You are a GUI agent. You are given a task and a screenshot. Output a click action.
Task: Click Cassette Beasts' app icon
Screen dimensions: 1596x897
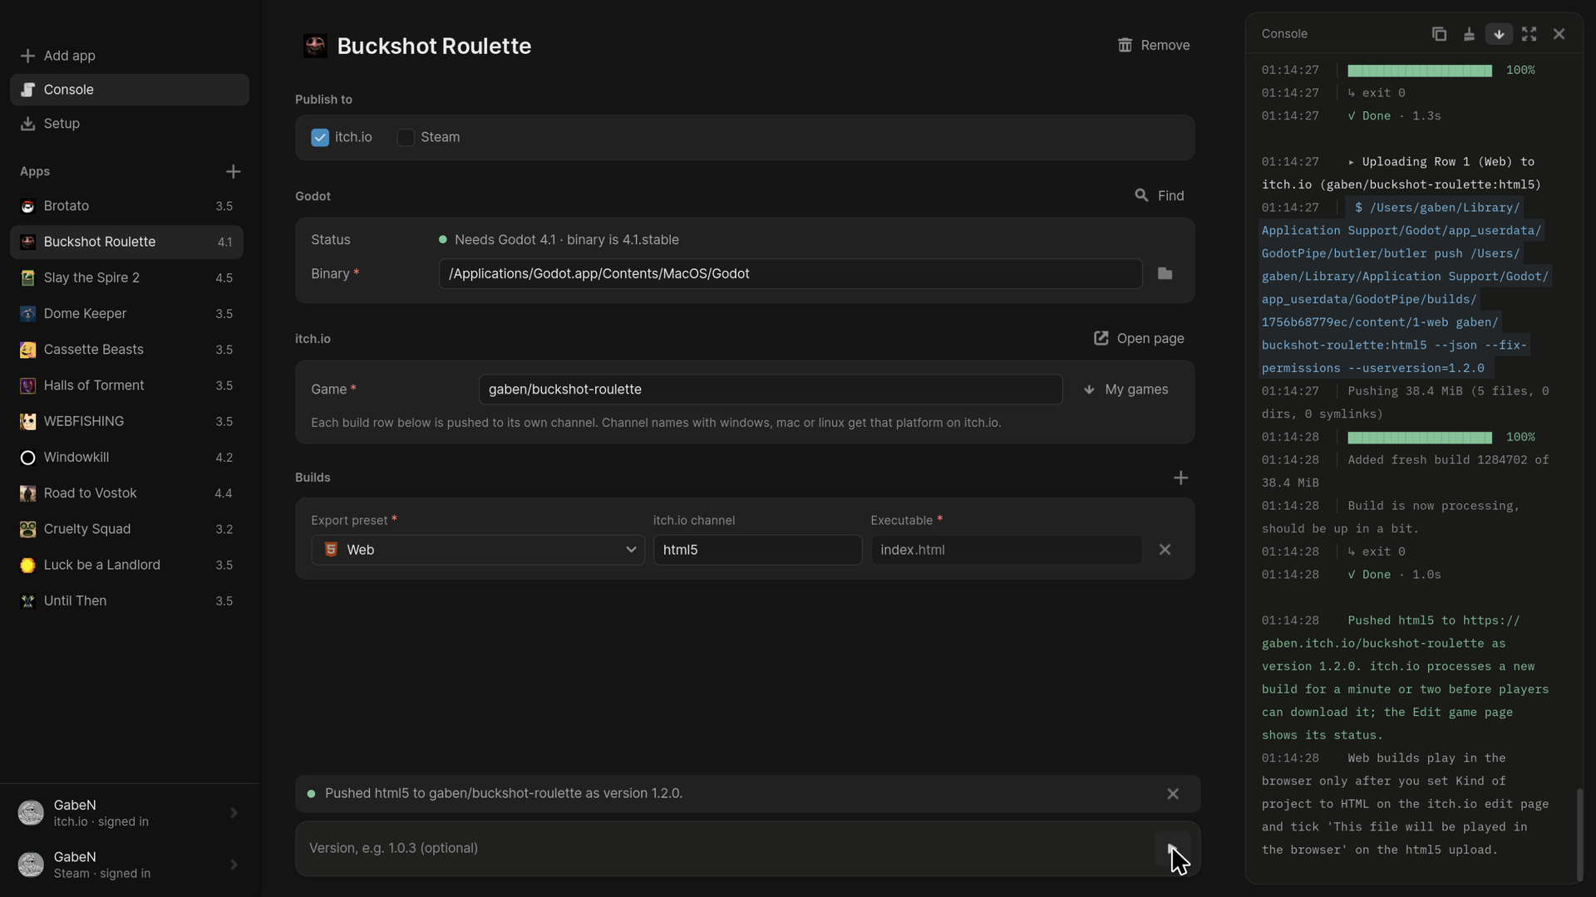coord(27,350)
